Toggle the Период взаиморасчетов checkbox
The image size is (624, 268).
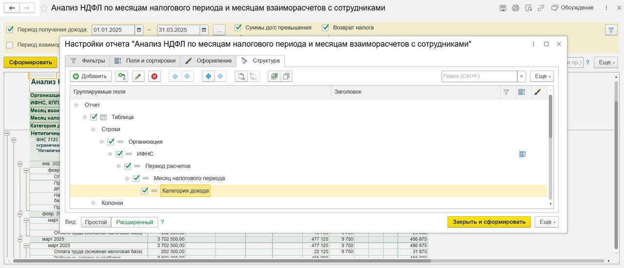click(x=10, y=45)
